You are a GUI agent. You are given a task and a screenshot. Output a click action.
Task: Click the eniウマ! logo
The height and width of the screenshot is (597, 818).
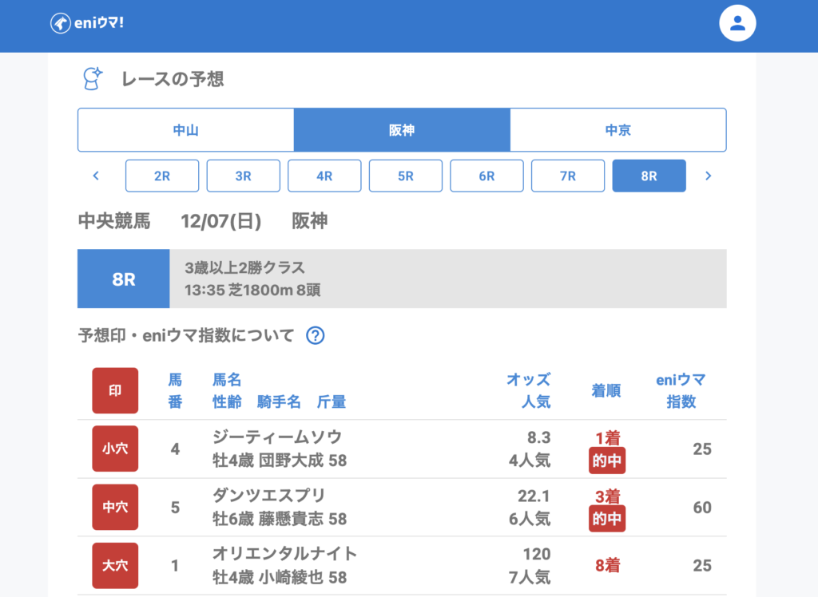click(87, 23)
